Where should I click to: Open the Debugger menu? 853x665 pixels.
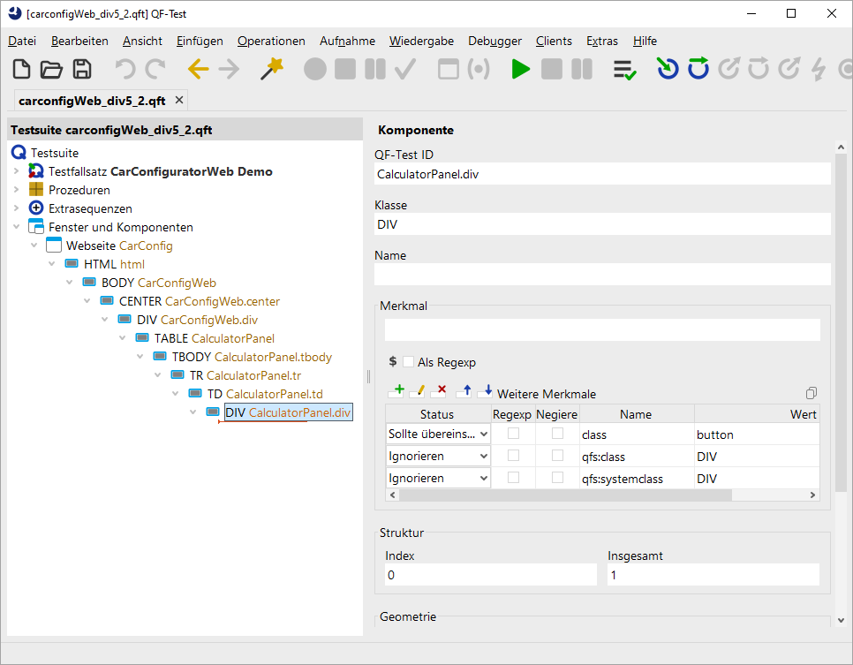pyautogui.click(x=494, y=41)
